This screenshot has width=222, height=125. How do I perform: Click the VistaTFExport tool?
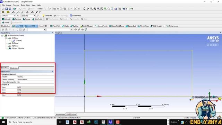(x=87, y=26)
